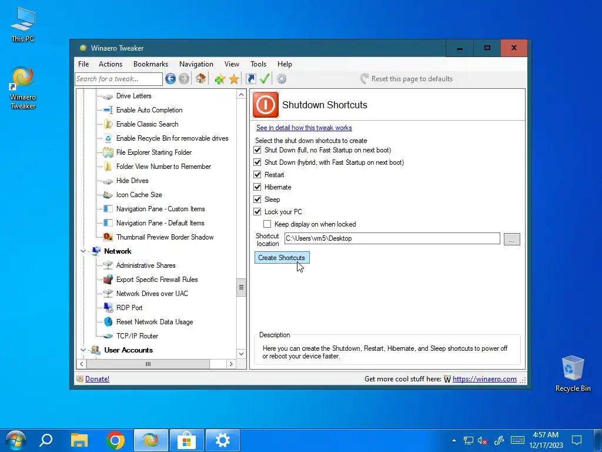Screen dimensions: 602x452
Task: Click the Recycle Bin for removable drives icon
Action: pyautogui.click(x=108, y=138)
